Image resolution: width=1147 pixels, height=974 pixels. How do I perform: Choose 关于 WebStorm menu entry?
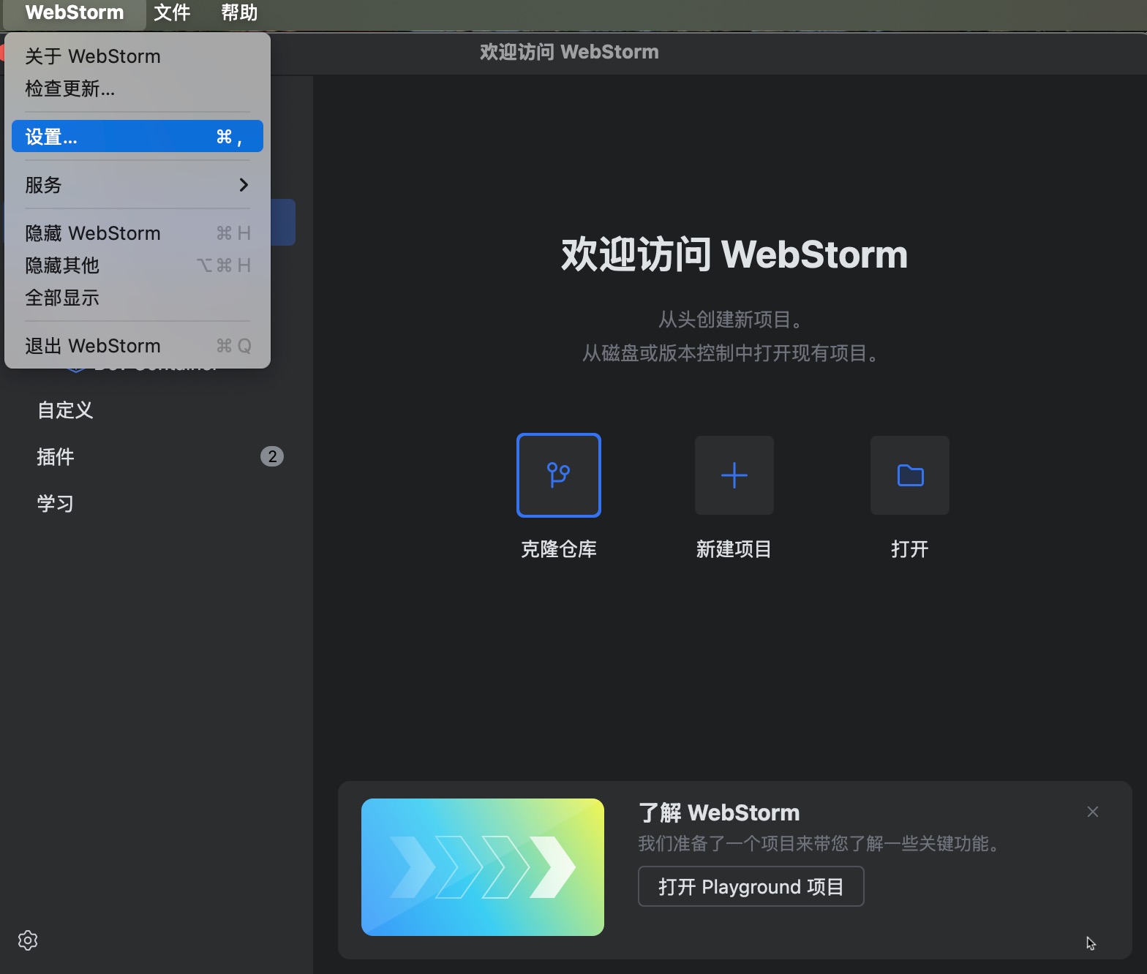pyautogui.click(x=93, y=56)
